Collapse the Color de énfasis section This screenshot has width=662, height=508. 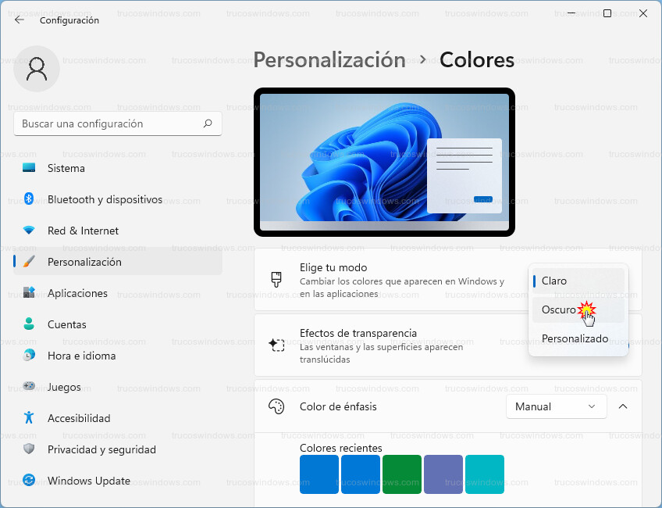623,406
